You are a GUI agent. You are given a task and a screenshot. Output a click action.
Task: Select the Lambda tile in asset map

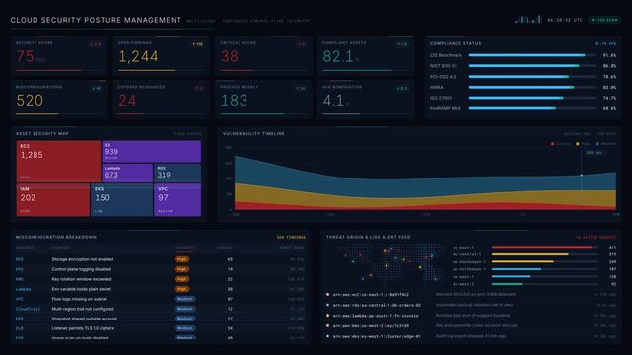point(127,173)
